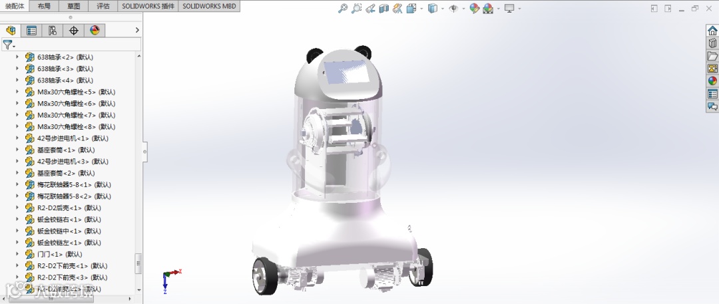The width and height of the screenshot is (719, 304).
Task: Expand the 门门<1> tree node
Action: pos(17,254)
